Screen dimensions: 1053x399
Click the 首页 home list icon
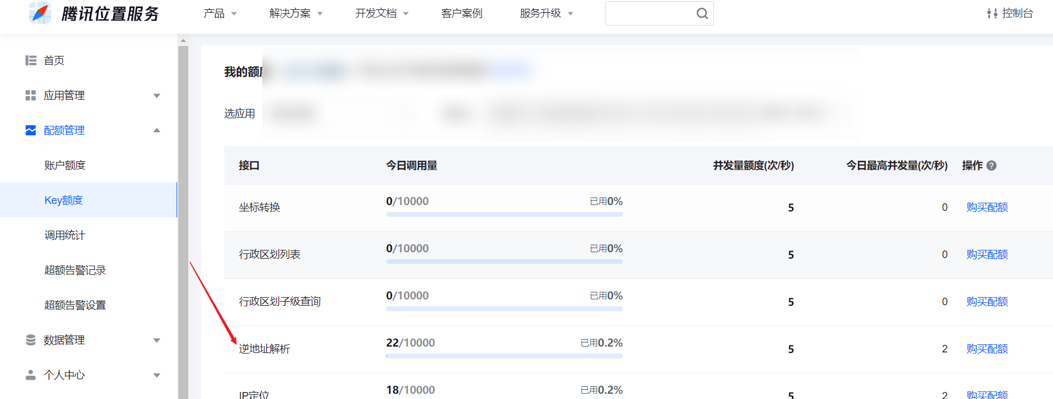31,61
